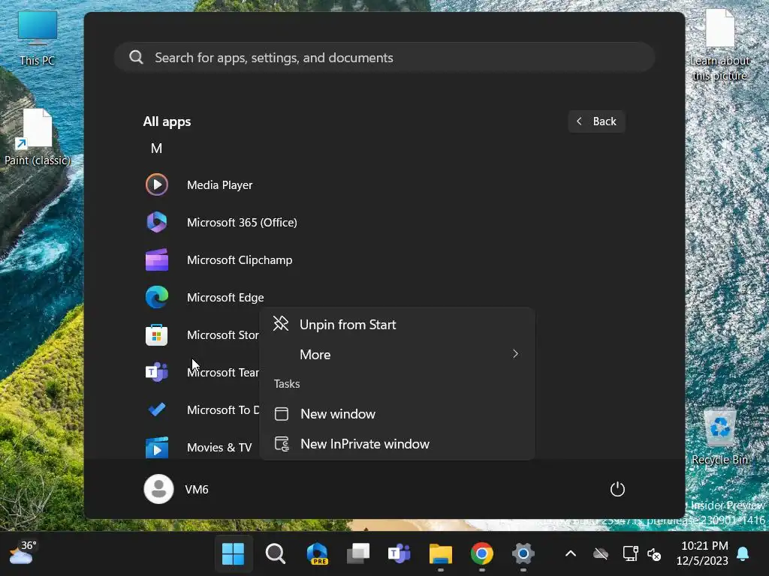Click the muted volume tray icon
The image size is (769, 576).
click(654, 554)
